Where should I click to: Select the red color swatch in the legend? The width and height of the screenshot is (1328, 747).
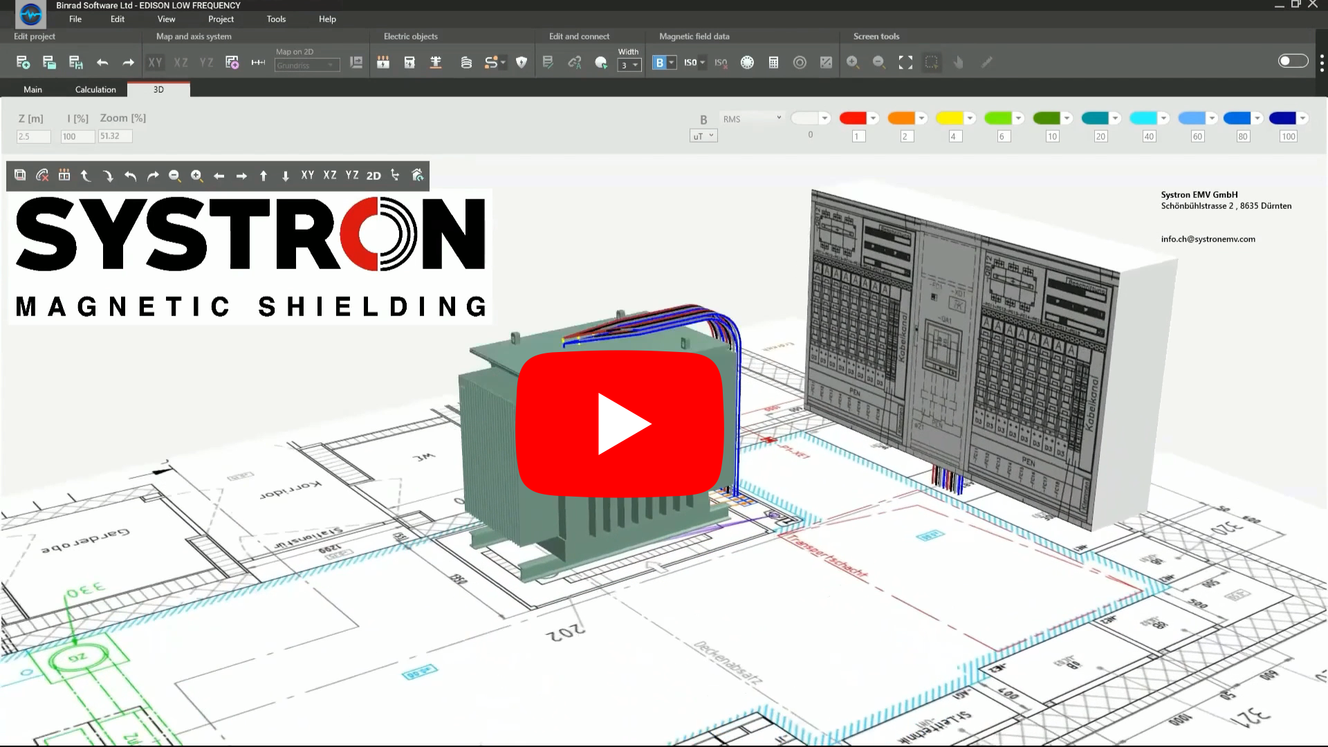(855, 118)
